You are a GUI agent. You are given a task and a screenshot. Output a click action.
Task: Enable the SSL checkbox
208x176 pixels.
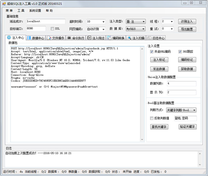coord(52,29)
